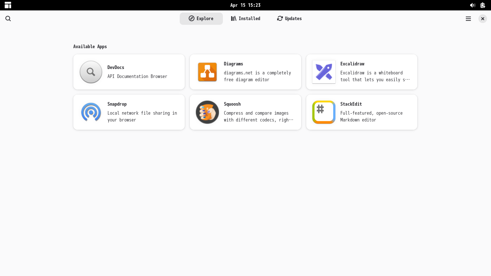Click the Updates refresh icon

click(x=280, y=18)
